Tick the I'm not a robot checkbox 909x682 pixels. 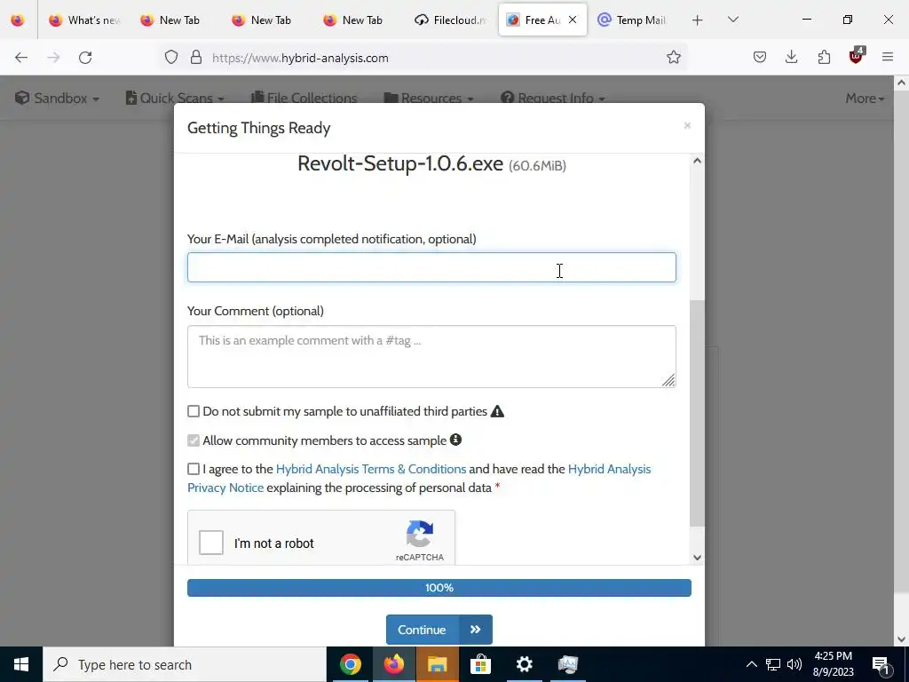pos(211,543)
